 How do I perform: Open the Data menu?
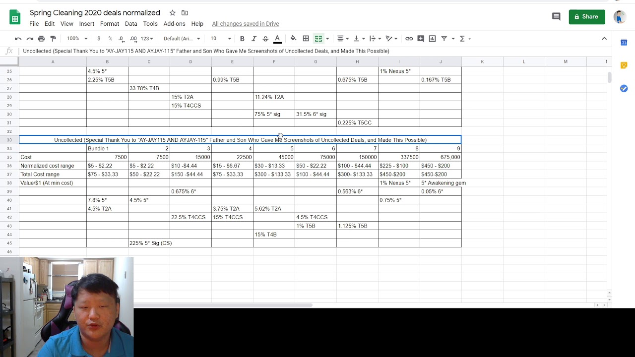coord(131,24)
